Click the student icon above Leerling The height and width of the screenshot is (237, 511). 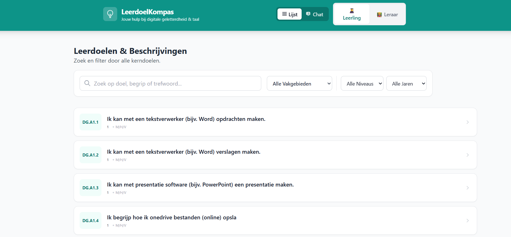tap(352, 11)
